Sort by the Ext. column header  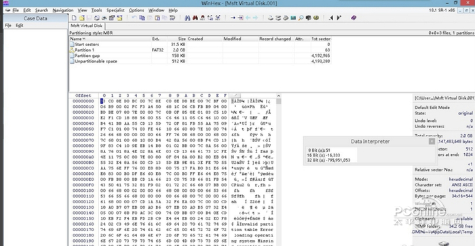click(x=159, y=39)
